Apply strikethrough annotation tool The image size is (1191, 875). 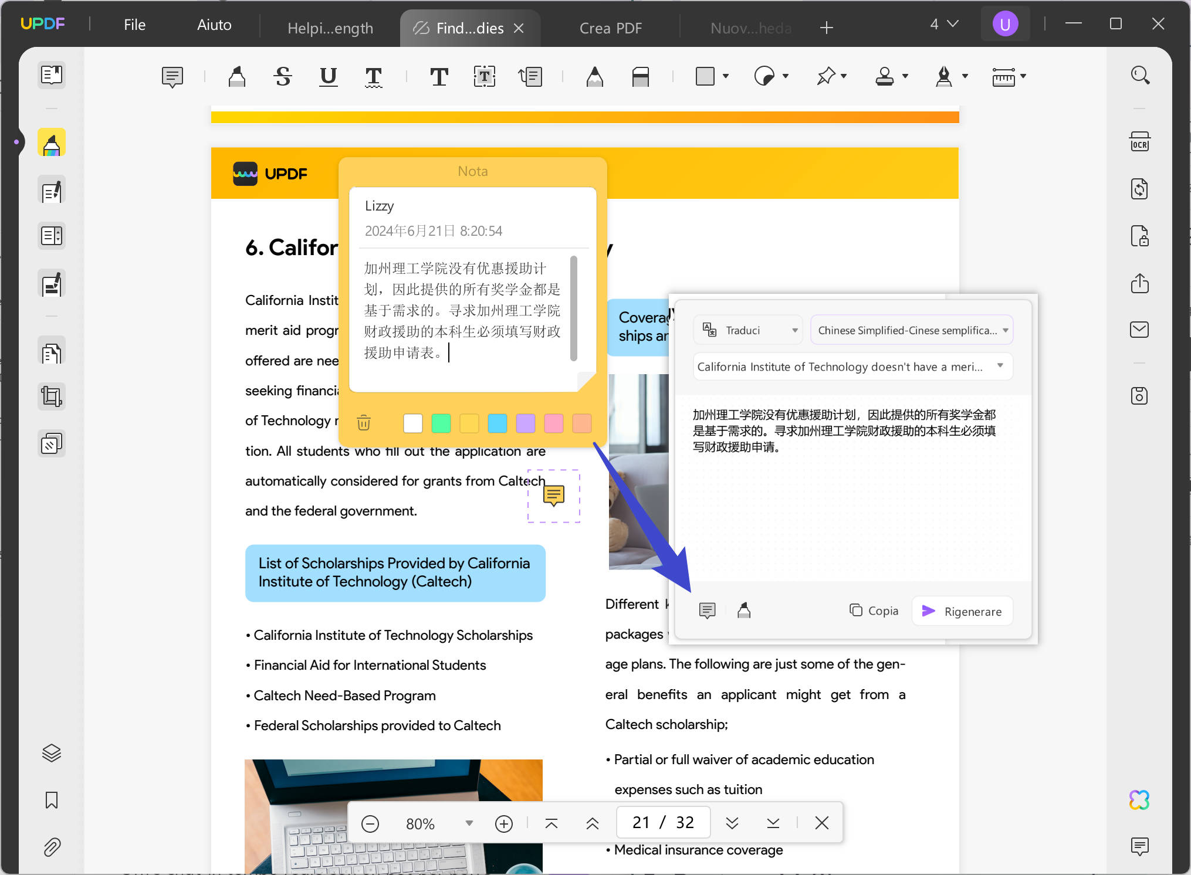[283, 77]
